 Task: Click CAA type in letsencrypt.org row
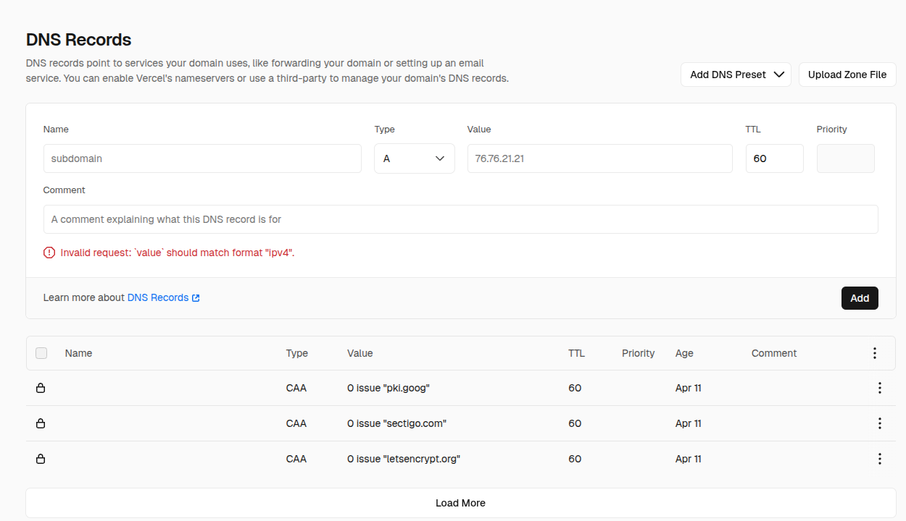pyautogui.click(x=296, y=459)
